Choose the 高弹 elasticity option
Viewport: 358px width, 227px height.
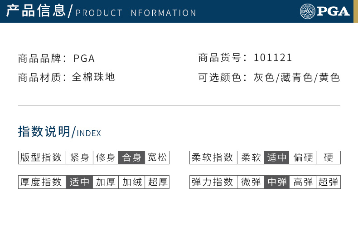[303, 182]
